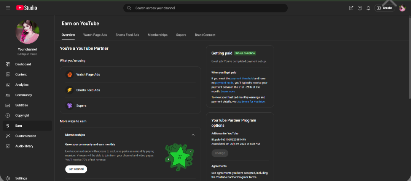The image size is (411, 181).
Task: Open the payment holds link
Action: coord(225,83)
